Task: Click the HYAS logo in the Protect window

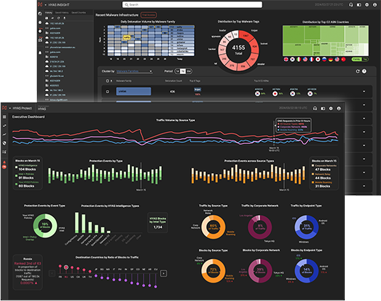Action: 4,108
